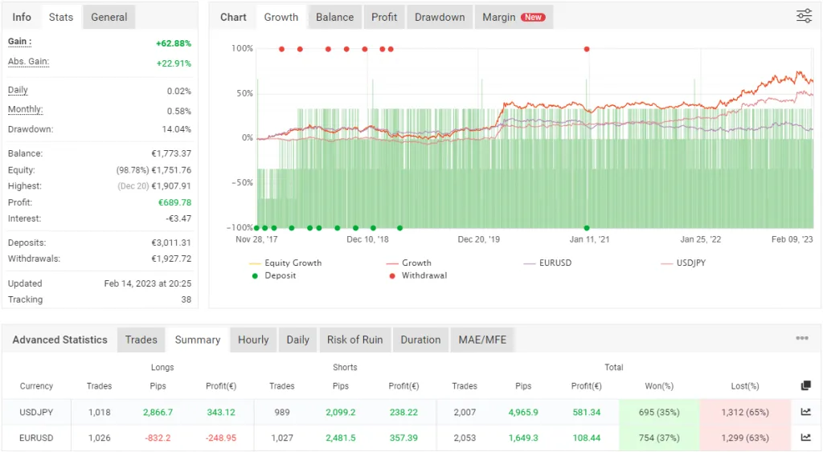
Task: Switch to the Drawdown chart tab
Action: tap(440, 18)
